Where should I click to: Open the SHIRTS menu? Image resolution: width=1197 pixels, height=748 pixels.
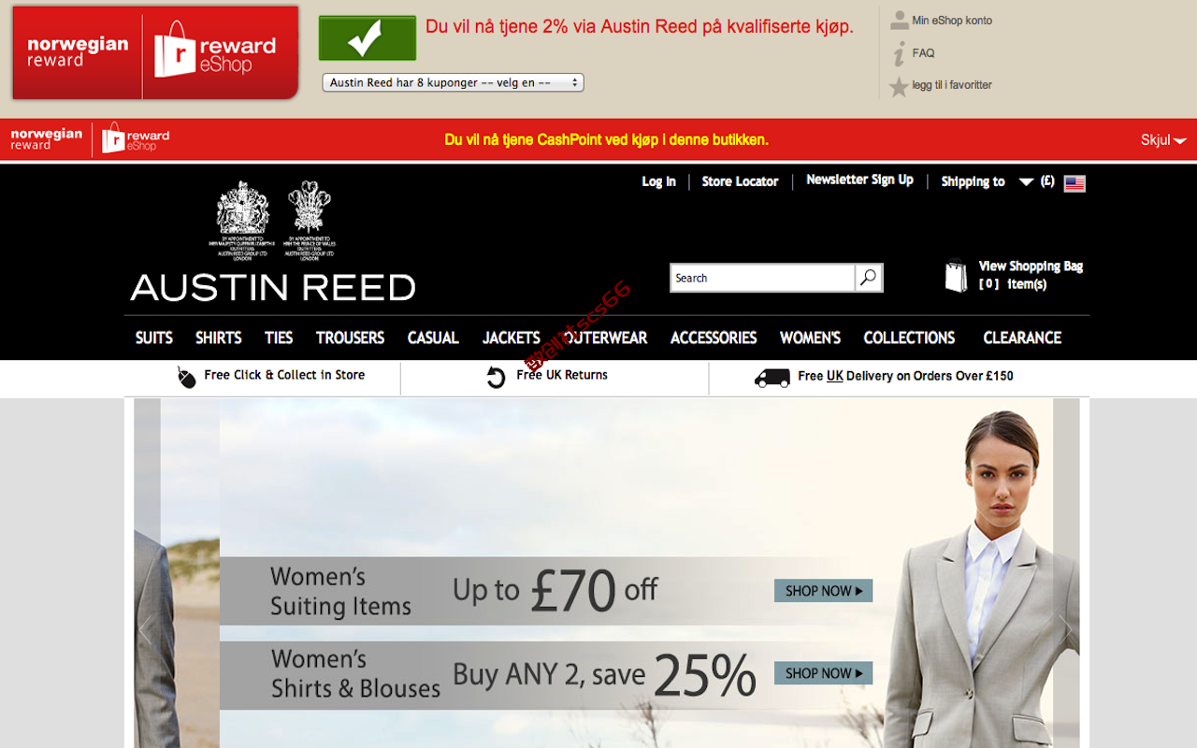219,338
